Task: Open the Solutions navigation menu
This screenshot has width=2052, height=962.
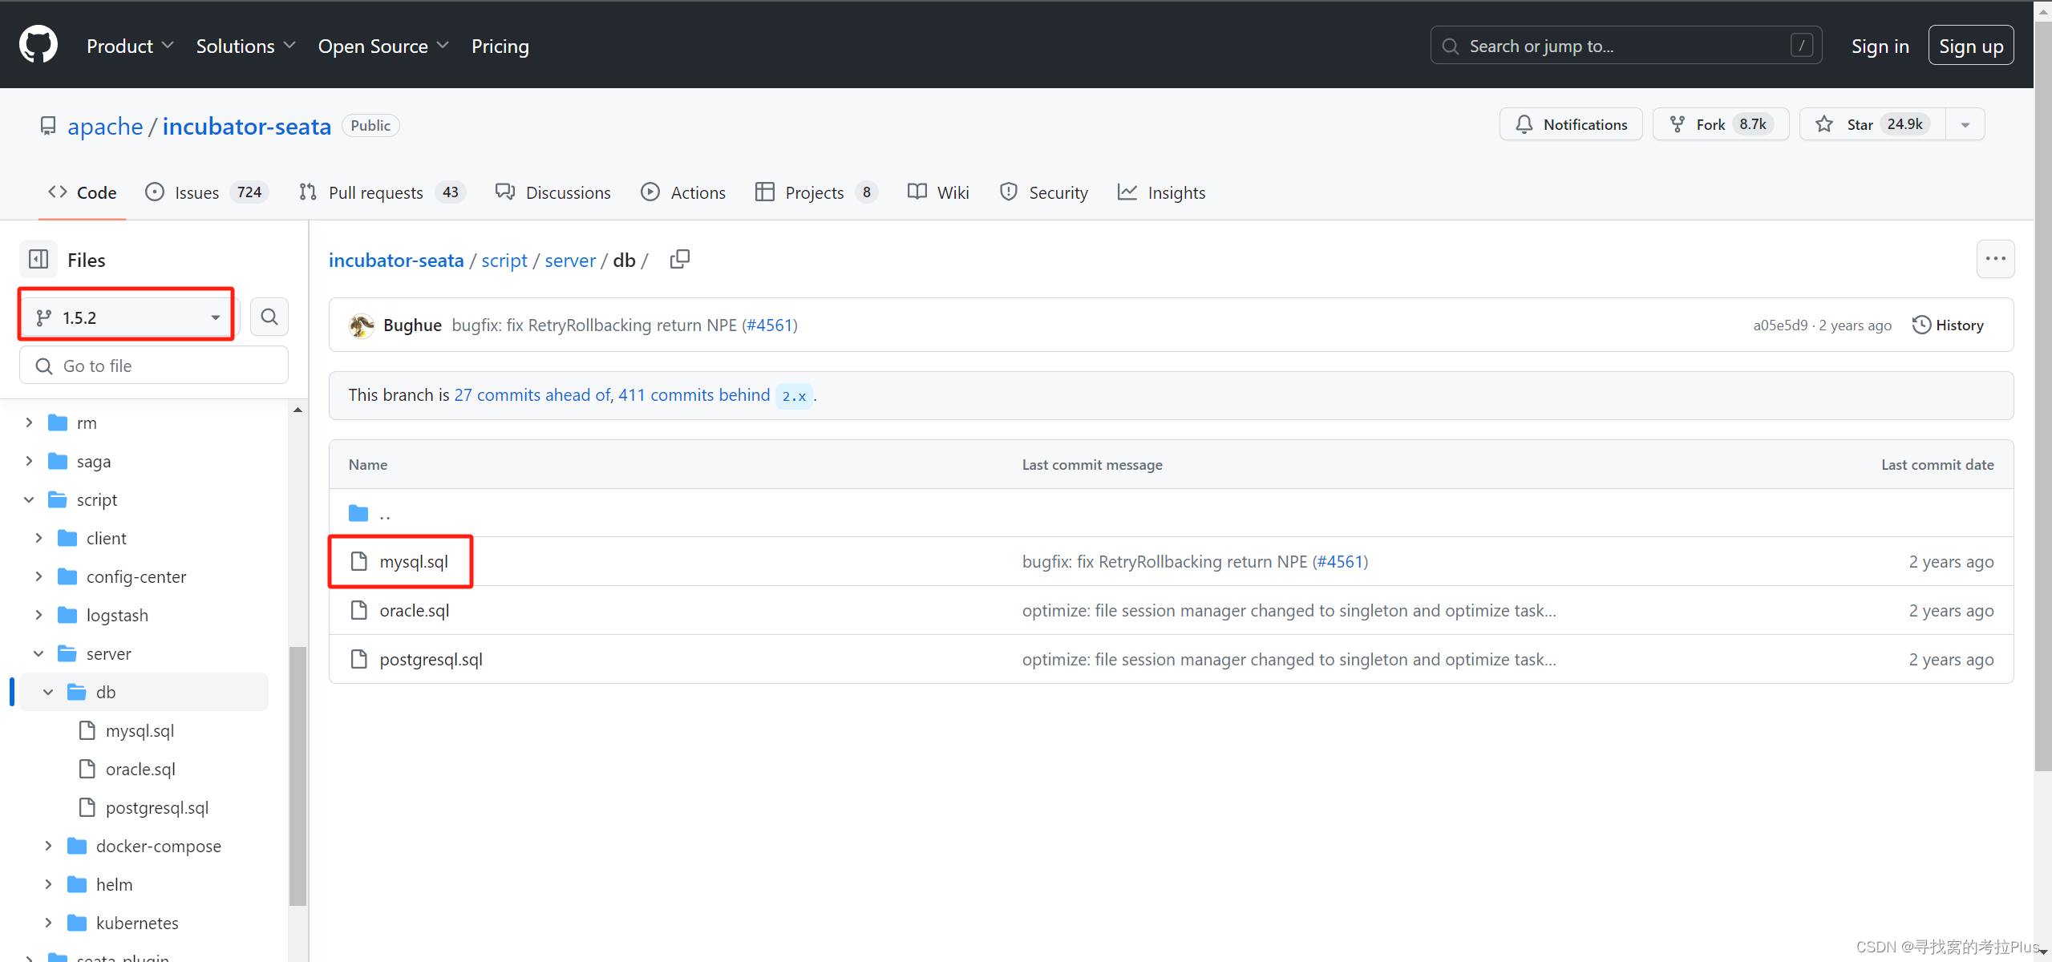Action: tap(246, 46)
